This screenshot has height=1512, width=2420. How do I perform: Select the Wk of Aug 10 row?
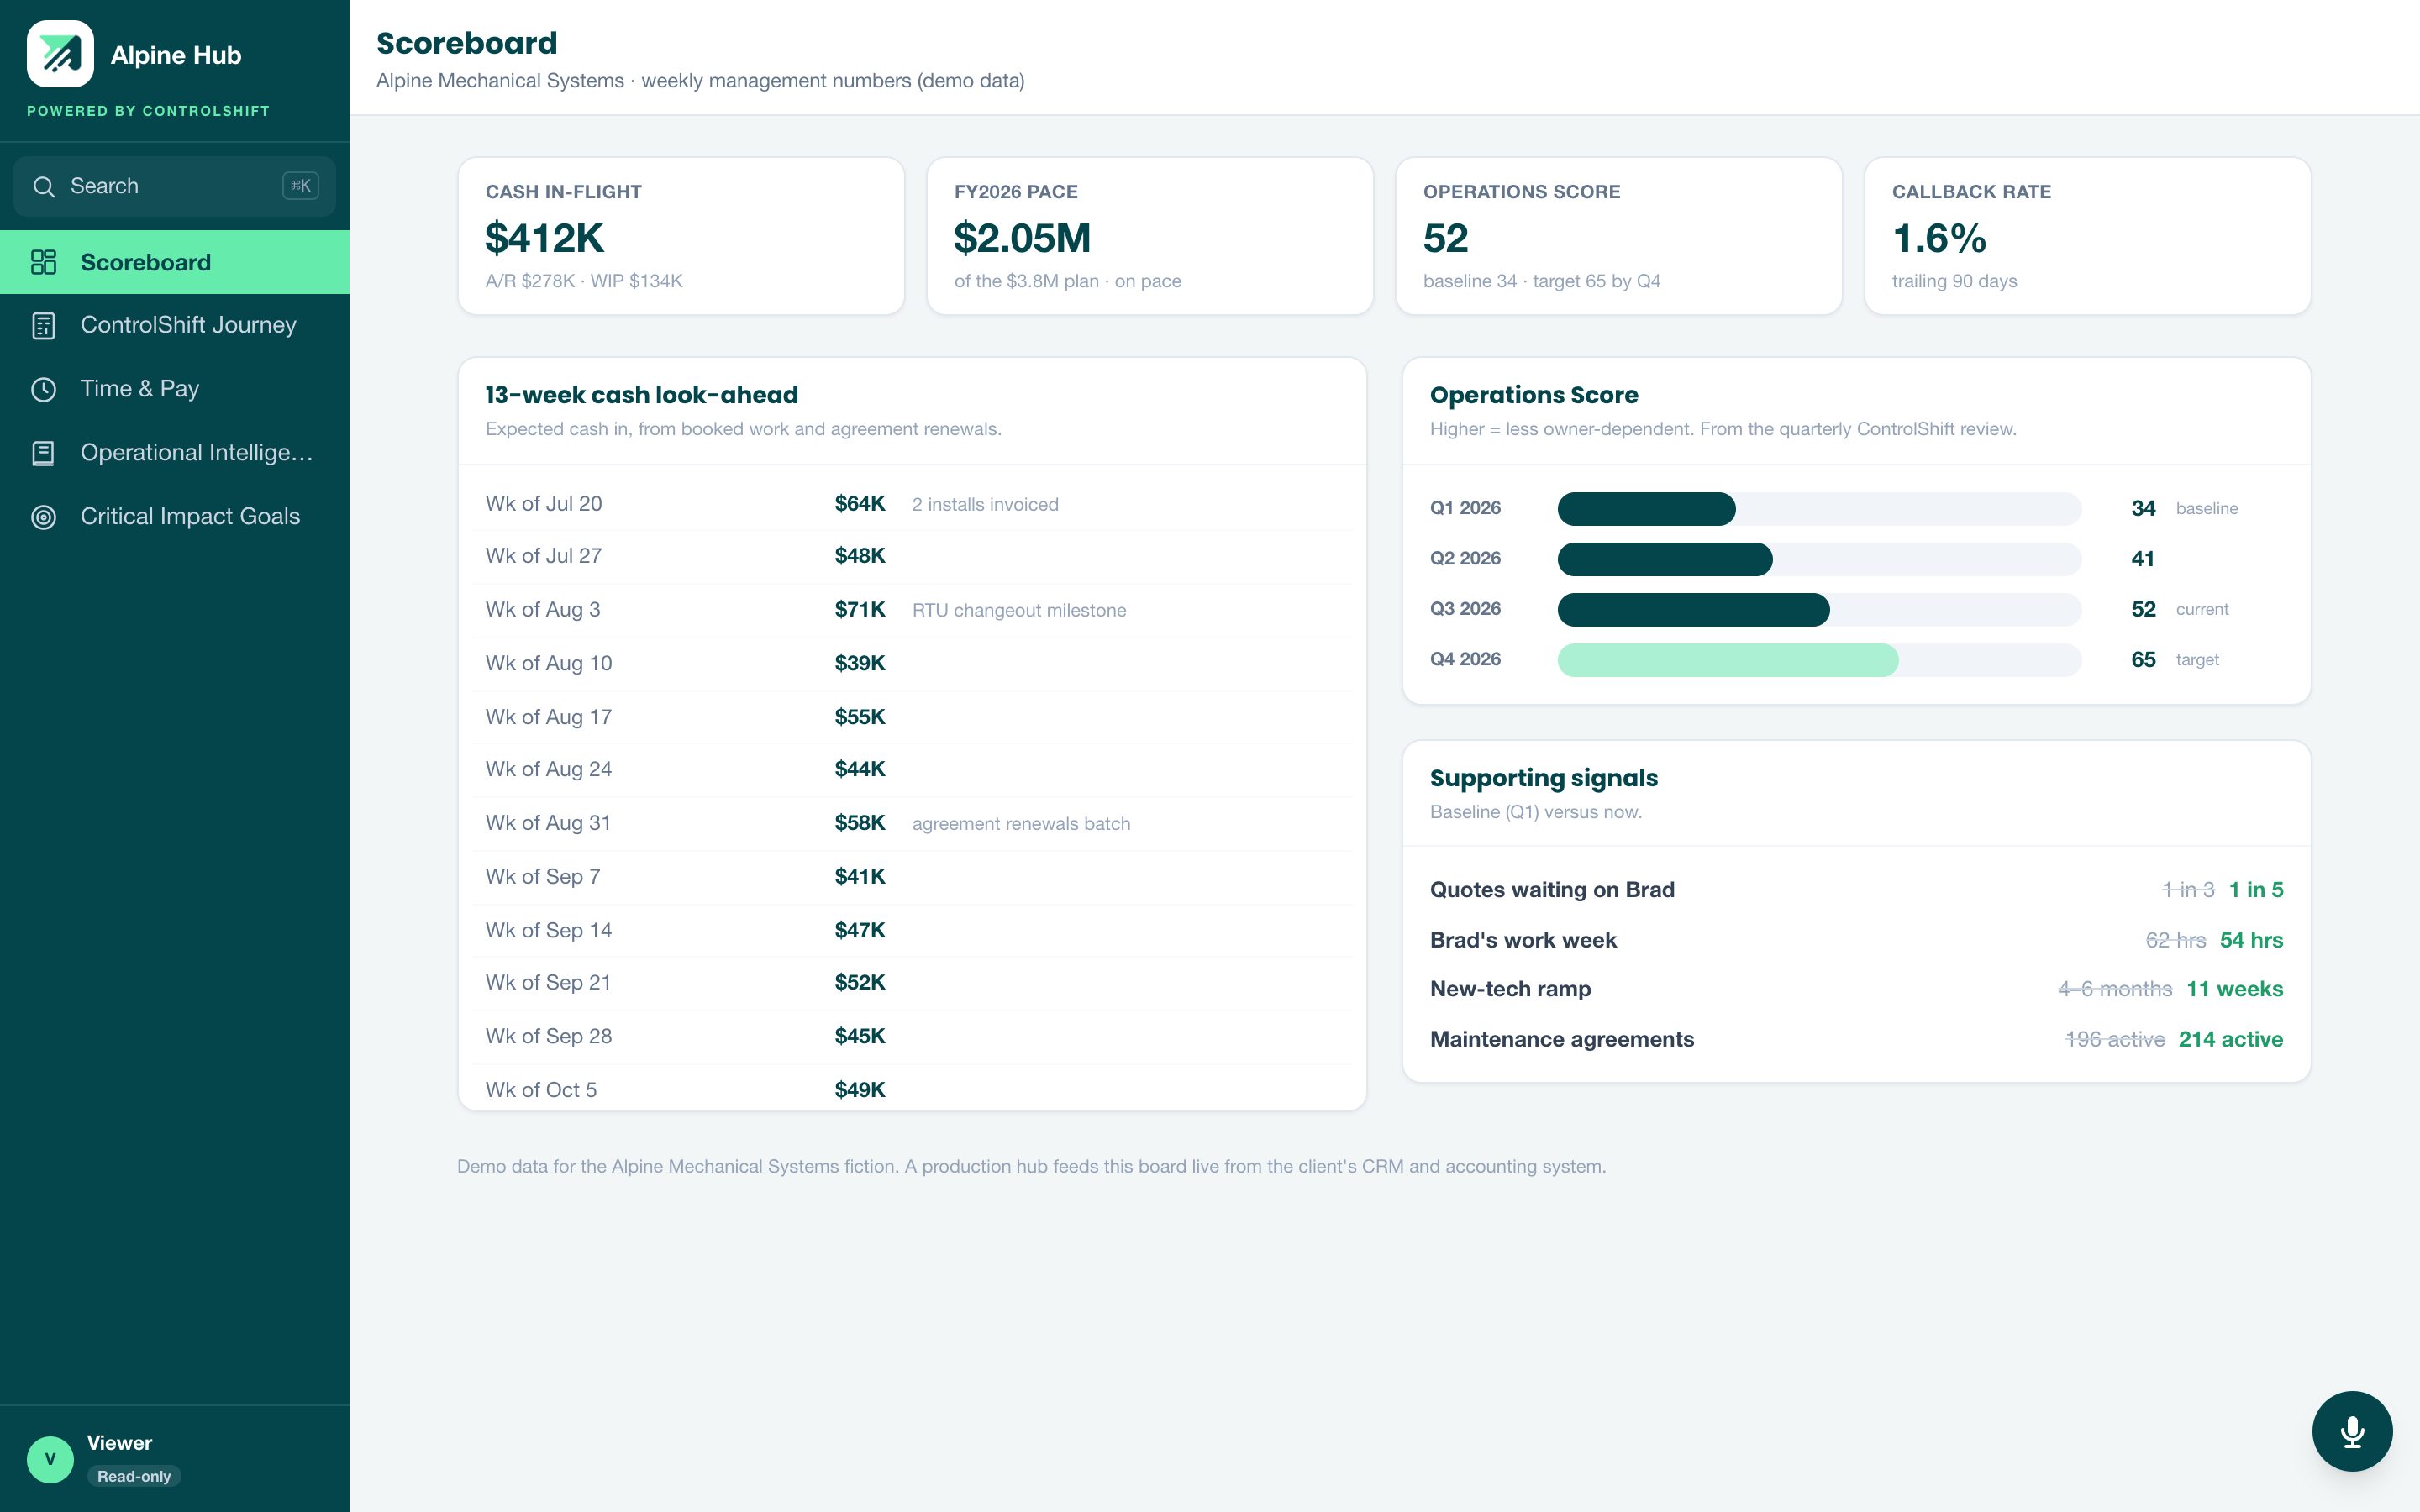(x=912, y=664)
